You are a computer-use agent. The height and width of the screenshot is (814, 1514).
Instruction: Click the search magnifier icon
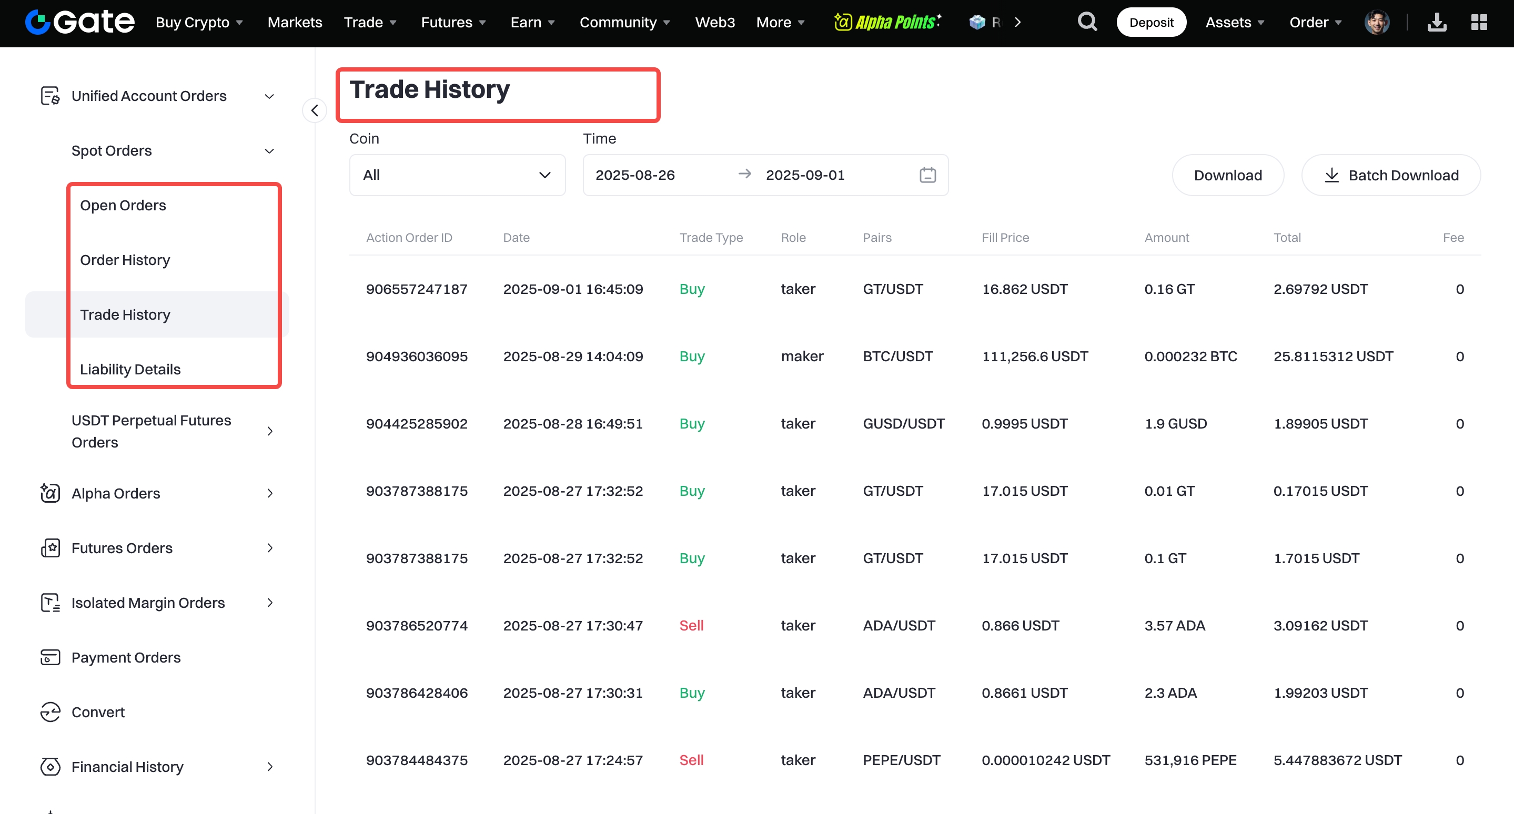1087,22
